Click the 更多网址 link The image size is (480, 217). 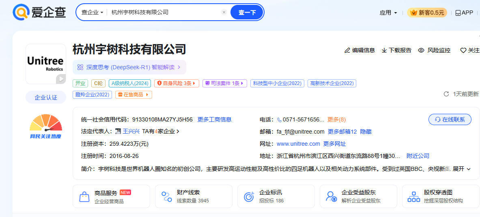coord(335,144)
